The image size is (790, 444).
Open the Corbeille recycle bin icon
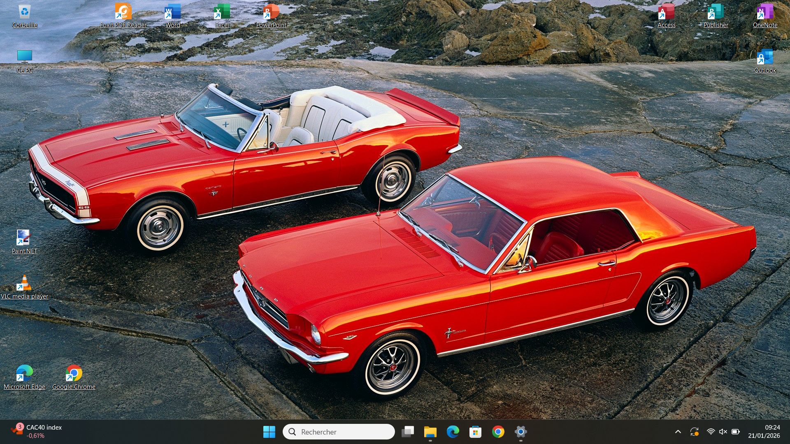tap(25, 16)
